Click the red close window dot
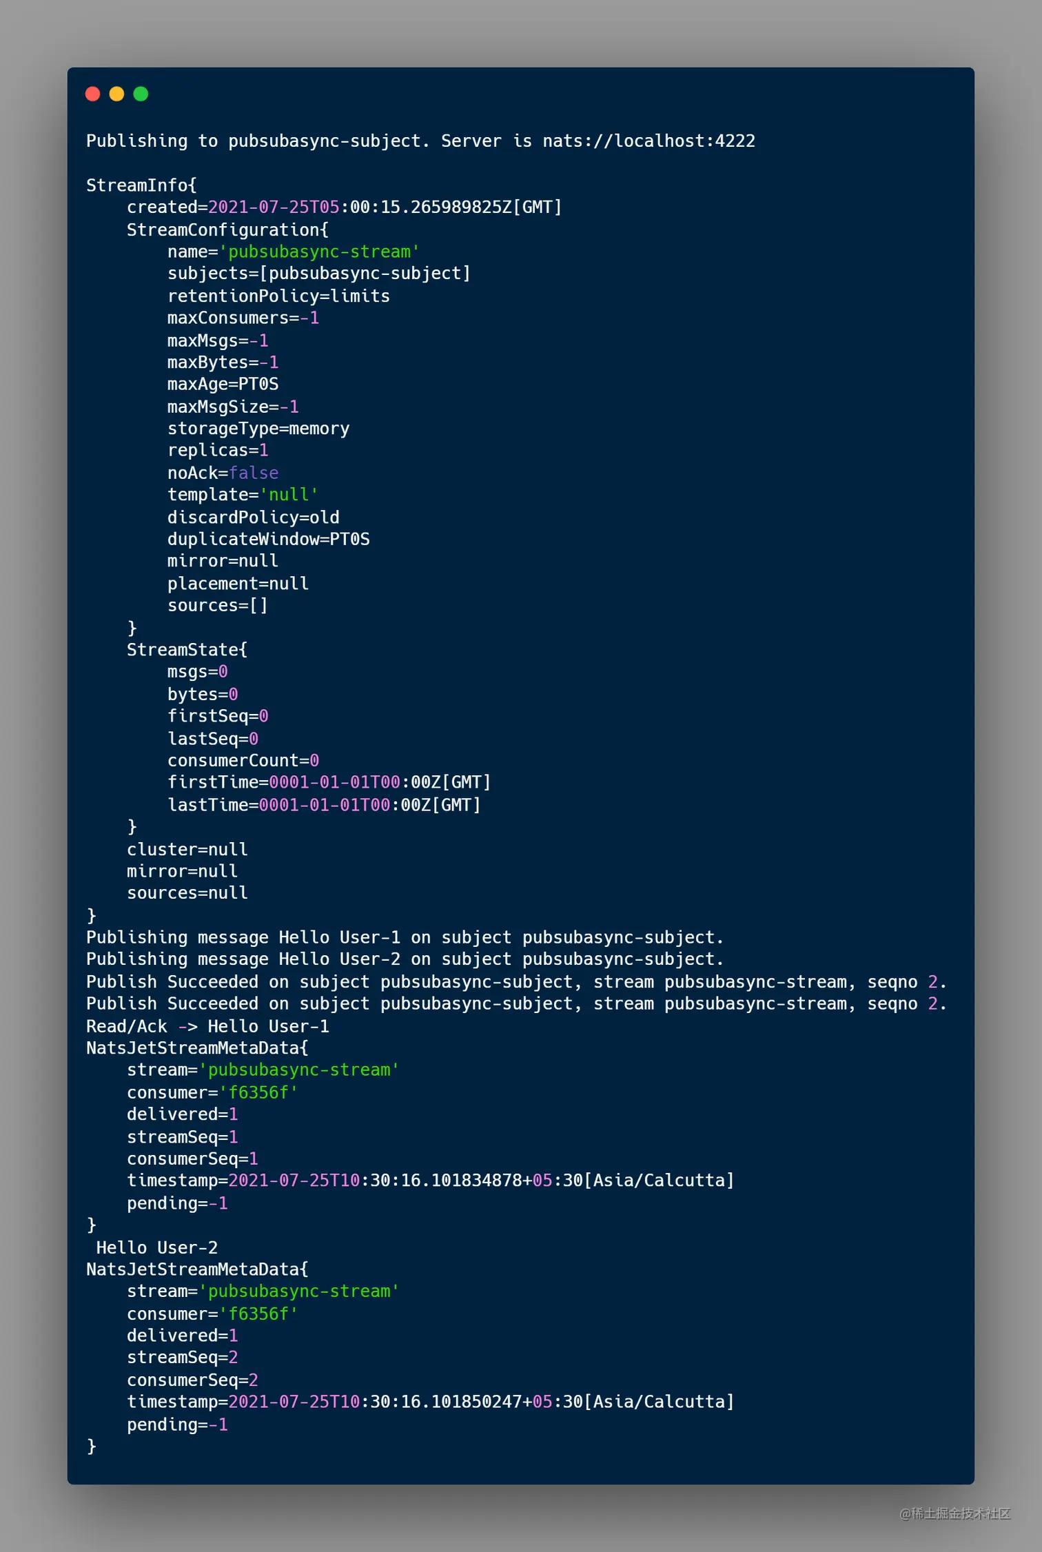This screenshot has width=1042, height=1552. [93, 94]
